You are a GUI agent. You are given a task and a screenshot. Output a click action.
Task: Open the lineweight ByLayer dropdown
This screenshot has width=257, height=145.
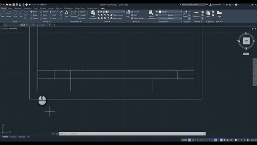coord(170,15)
